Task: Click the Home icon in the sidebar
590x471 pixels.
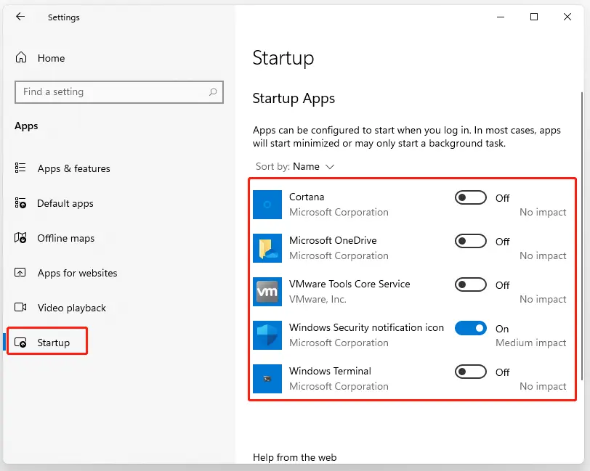Action: click(20, 57)
